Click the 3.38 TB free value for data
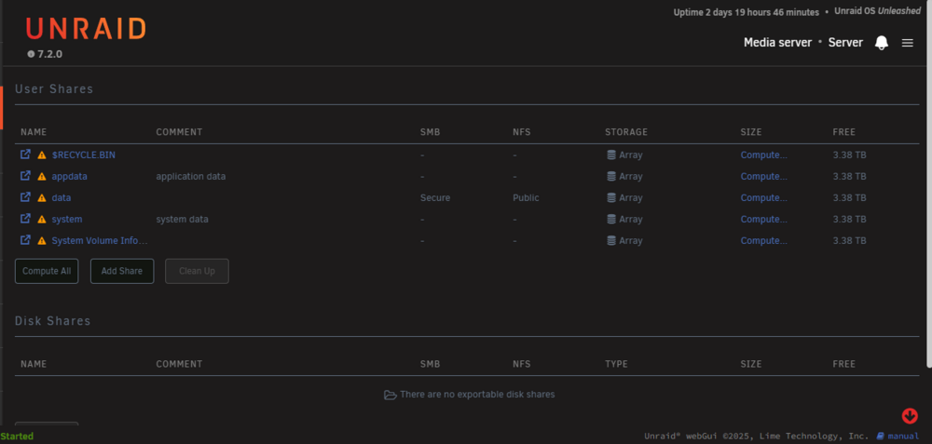The image size is (932, 444). click(x=849, y=197)
